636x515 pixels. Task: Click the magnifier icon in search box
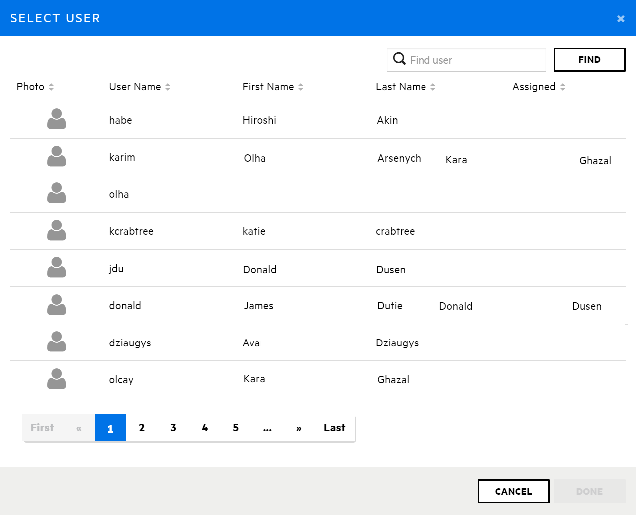pos(399,59)
